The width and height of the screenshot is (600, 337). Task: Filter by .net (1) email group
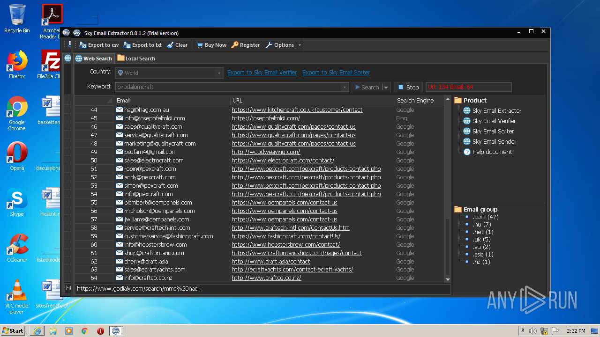[483, 232]
